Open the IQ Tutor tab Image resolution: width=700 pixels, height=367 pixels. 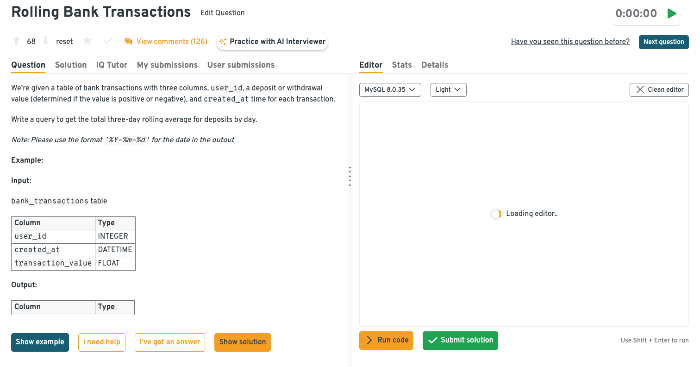point(112,65)
